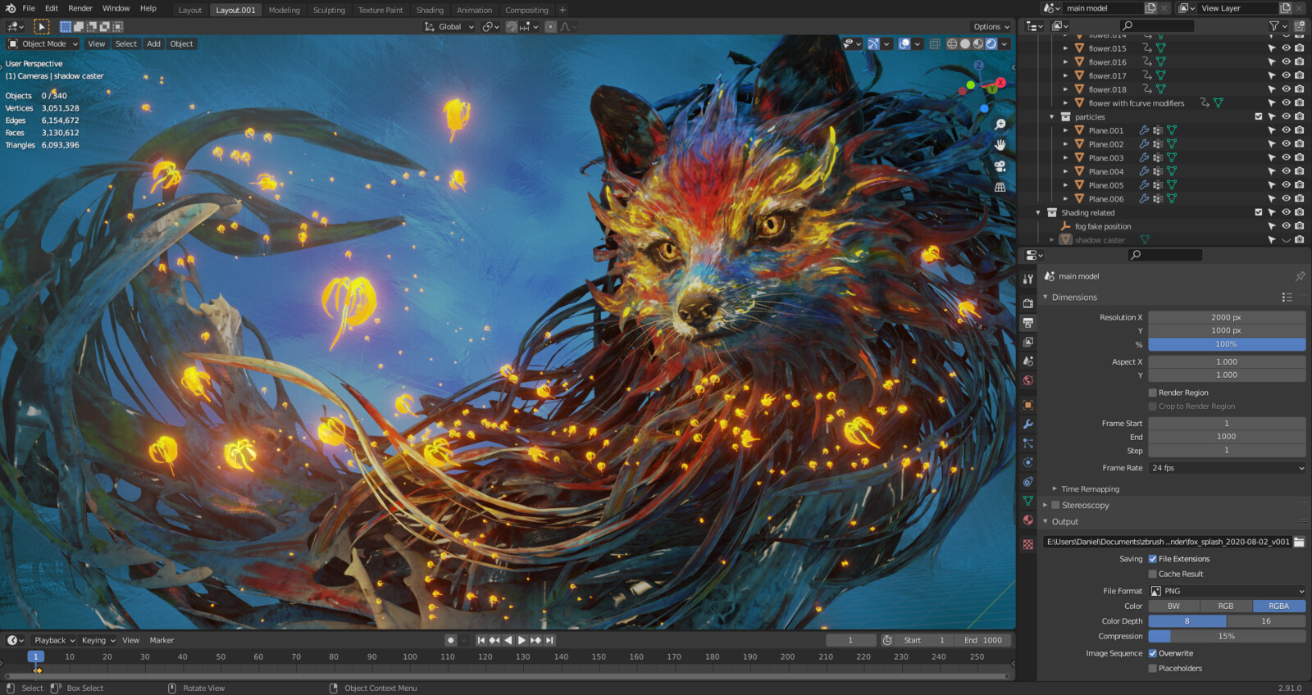Jump to timeline end frame

tap(550, 640)
